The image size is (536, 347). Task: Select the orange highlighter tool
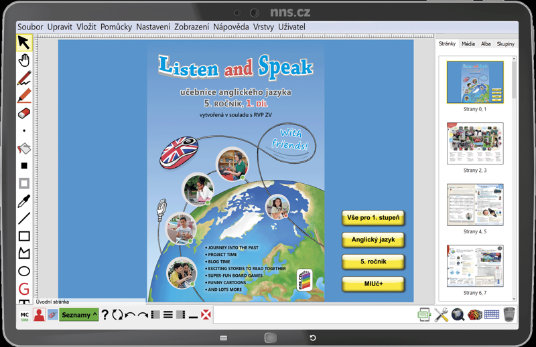24,96
